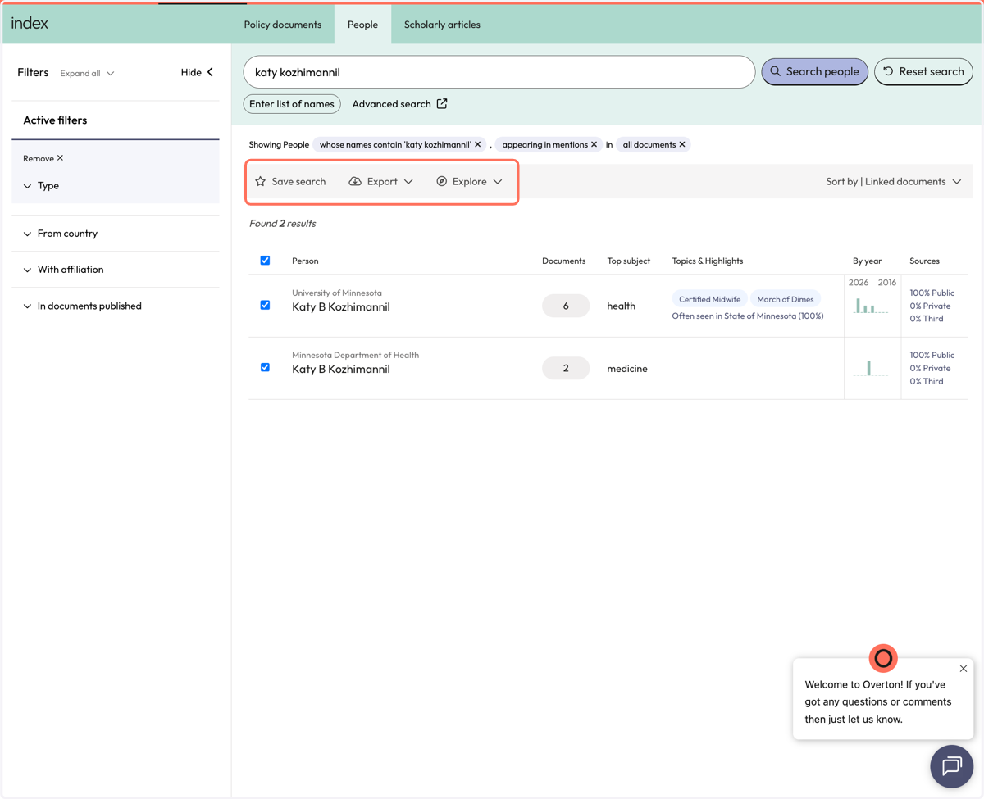This screenshot has width=984, height=799.
Task: Click the search name input field
Action: coord(499,72)
